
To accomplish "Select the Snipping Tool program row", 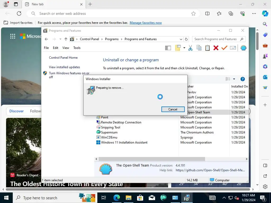I will tap(171, 127).
